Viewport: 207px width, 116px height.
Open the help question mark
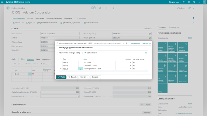[x=199, y=2]
